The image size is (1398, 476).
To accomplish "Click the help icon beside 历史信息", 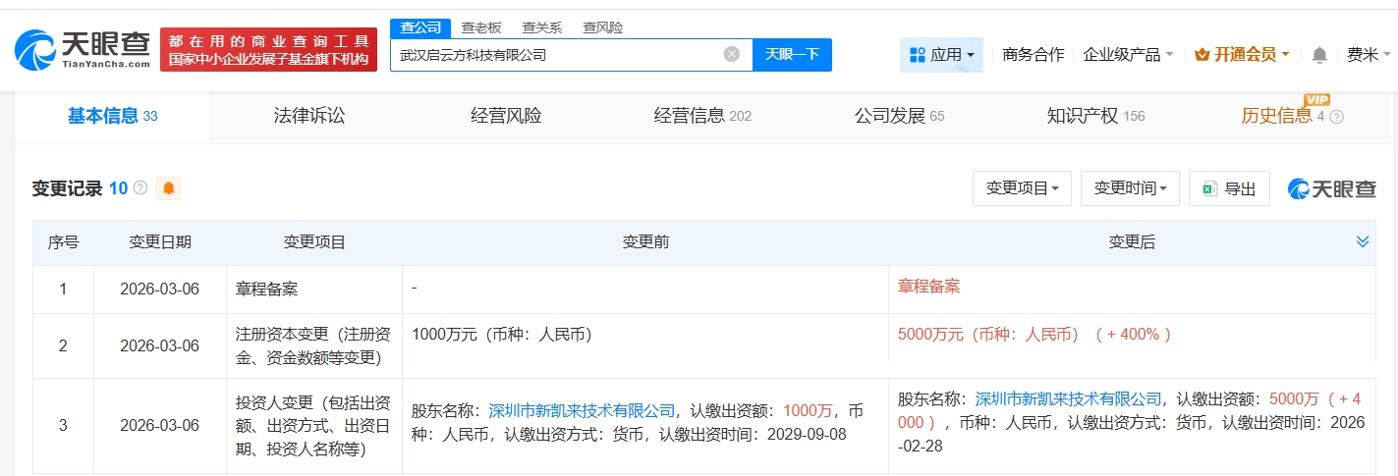I will click(1336, 117).
